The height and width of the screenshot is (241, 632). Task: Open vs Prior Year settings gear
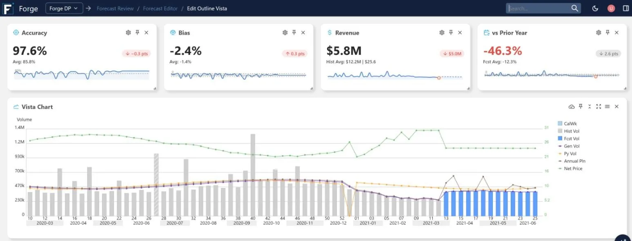point(599,33)
